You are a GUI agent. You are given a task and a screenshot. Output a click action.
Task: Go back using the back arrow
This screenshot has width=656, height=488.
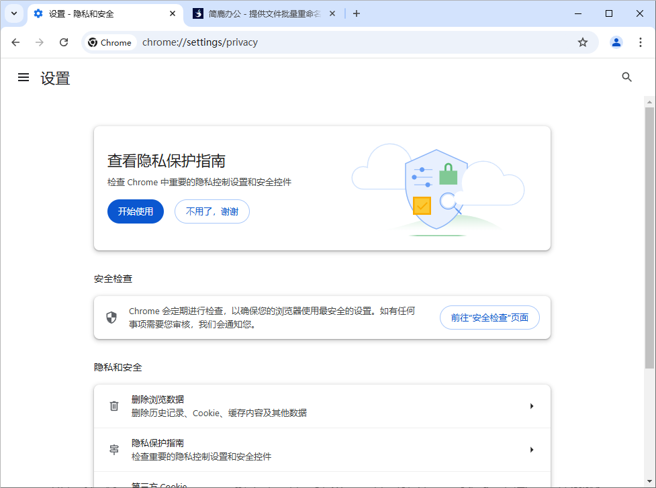(15, 42)
